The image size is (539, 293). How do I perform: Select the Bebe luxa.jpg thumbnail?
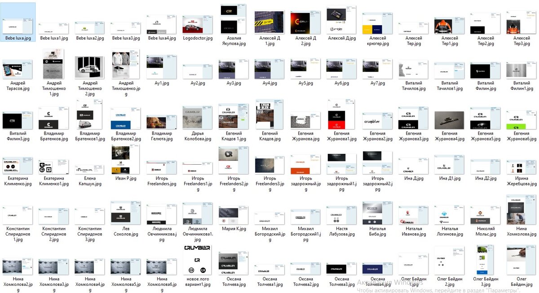[18, 26]
